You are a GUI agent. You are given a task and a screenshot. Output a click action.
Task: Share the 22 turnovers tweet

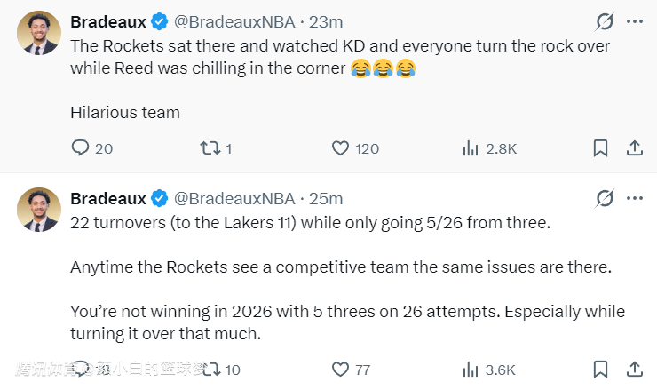(635, 369)
